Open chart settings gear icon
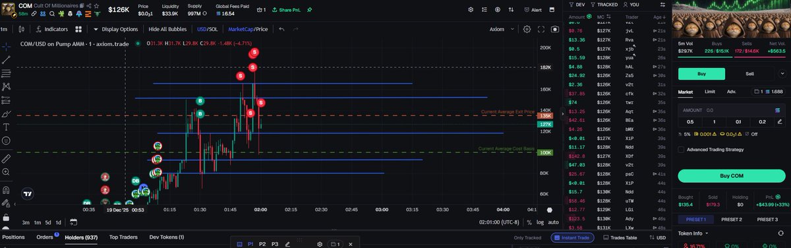Image resolution: width=791 pixels, height=248 pixels. point(527,29)
